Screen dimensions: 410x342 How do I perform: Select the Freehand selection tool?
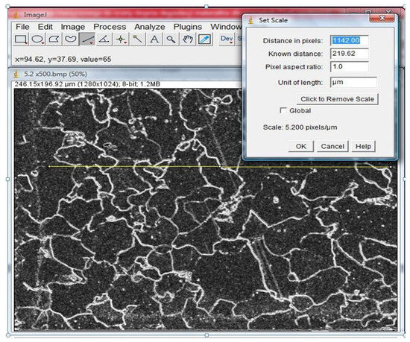tap(70, 39)
